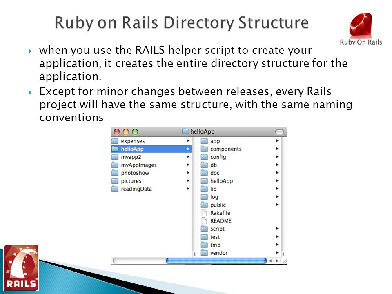
Task: Select the 'pictures' folder name
Action: pos(131,181)
